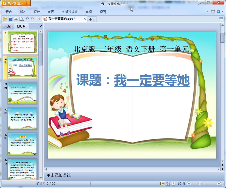Open the 审阅 ribbon tab
226x188 pixels.
pos(89,12)
